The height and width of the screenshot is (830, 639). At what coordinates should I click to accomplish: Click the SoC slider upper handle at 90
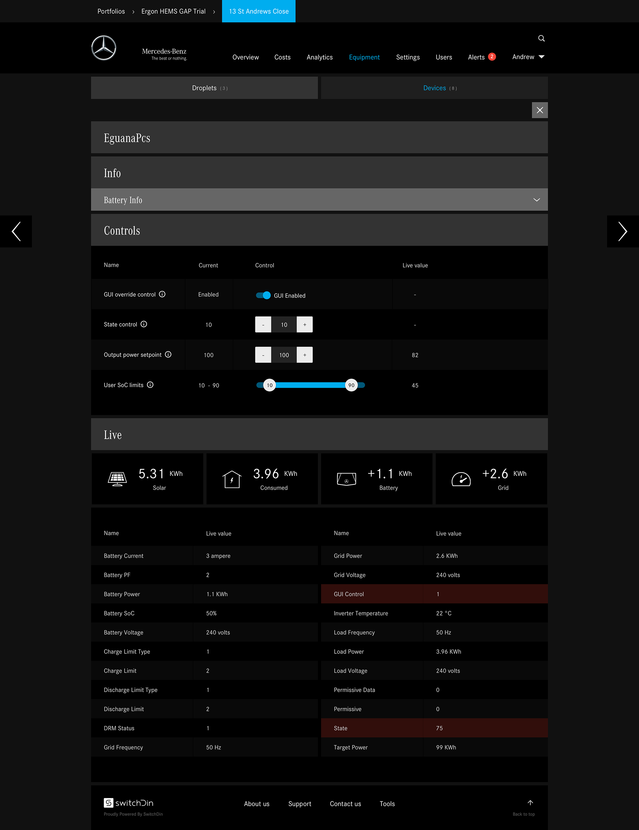[x=351, y=385]
